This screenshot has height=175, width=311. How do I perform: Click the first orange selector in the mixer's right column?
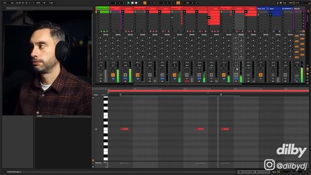tap(297, 36)
